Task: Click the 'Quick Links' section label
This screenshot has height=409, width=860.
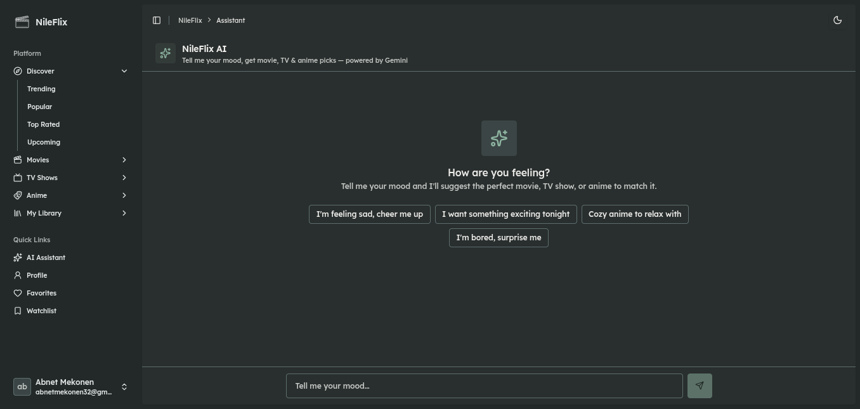Action: coord(32,240)
